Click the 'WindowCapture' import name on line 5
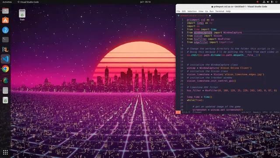Viewport: 280px width, 158px height. 232,32
